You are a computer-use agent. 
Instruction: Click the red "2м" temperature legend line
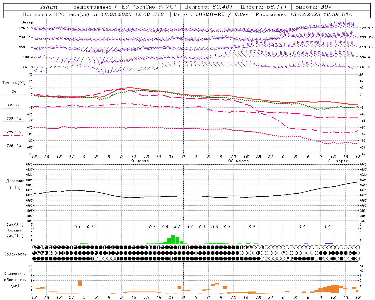point(14,95)
